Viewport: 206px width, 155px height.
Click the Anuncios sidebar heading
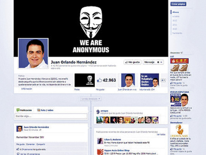click(x=175, y=53)
